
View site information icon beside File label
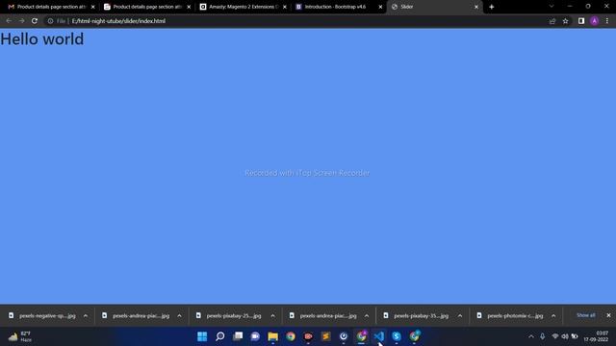(x=50, y=21)
